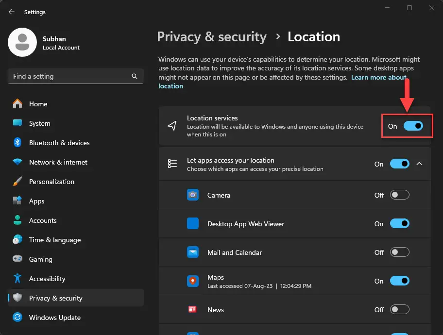443x335 pixels.
Task: Click the Privacy & security breadcrumb
Action: tap(212, 37)
